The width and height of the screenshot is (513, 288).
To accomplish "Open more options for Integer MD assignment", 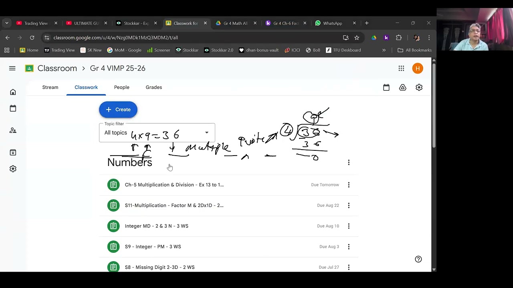I will pyautogui.click(x=349, y=226).
